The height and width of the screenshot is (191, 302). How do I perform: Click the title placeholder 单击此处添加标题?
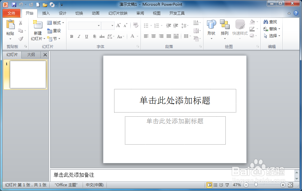(x=175, y=100)
